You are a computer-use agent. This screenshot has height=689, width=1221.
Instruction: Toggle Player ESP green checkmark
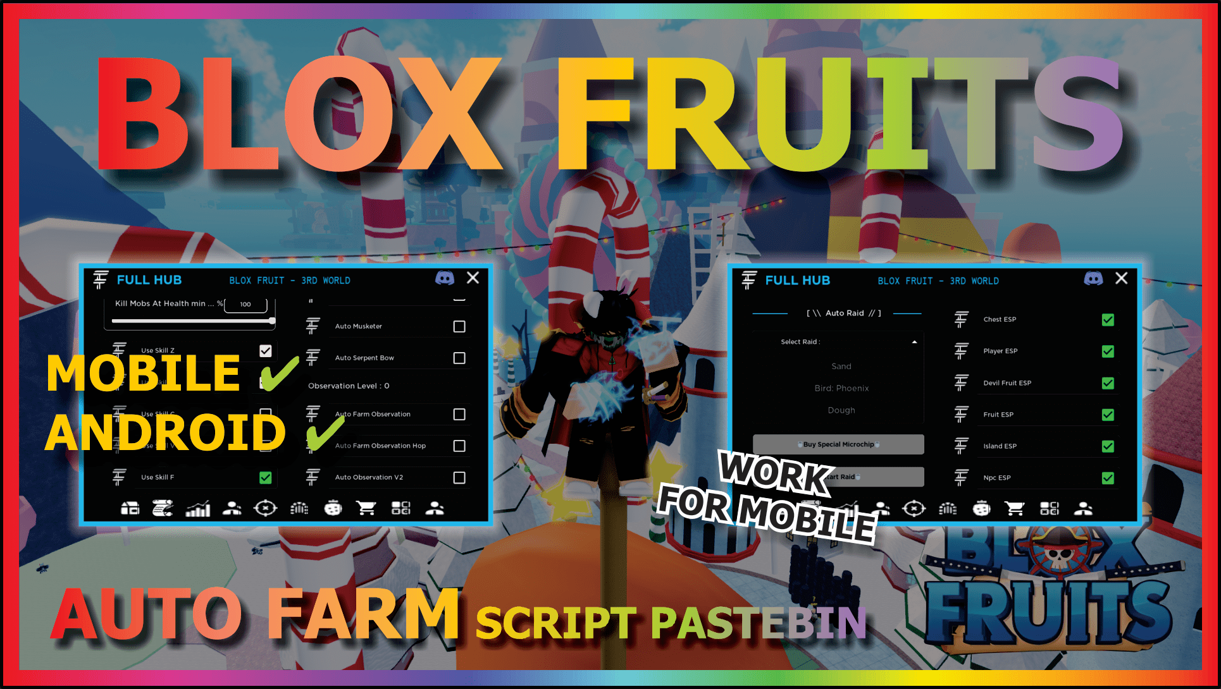click(1108, 351)
